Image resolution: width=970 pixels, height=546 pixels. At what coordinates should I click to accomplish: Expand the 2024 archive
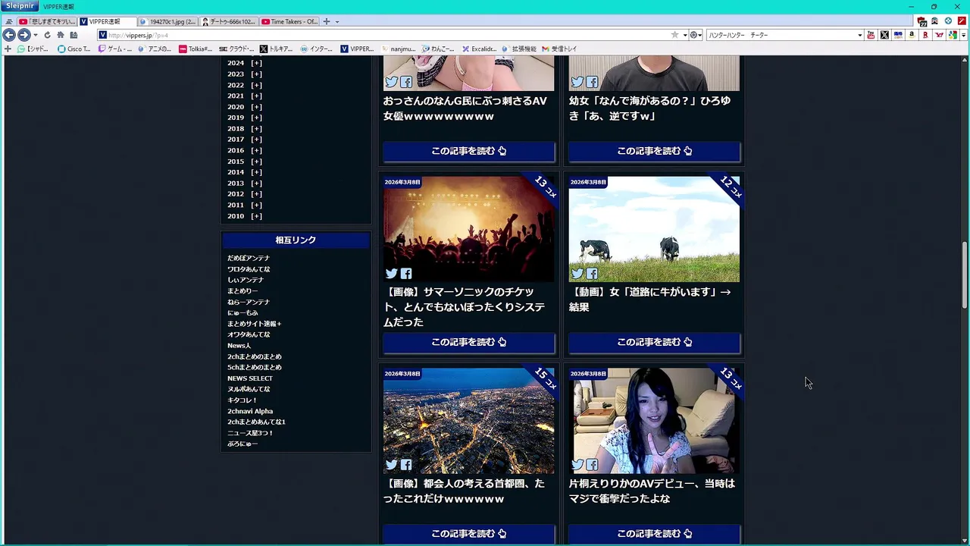pos(256,63)
